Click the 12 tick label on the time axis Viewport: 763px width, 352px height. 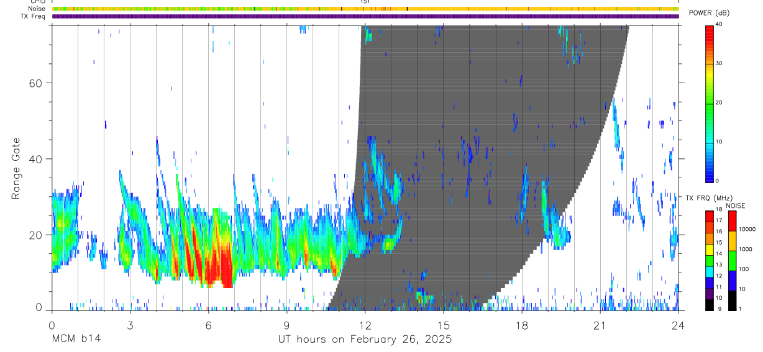(x=365, y=325)
